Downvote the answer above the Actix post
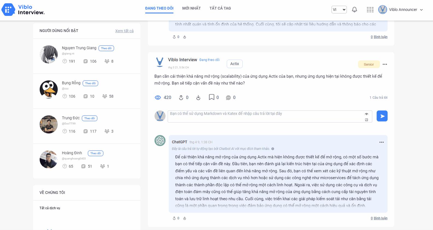Image resolution: width=433 pixels, height=230 pixels. [185, 37]
